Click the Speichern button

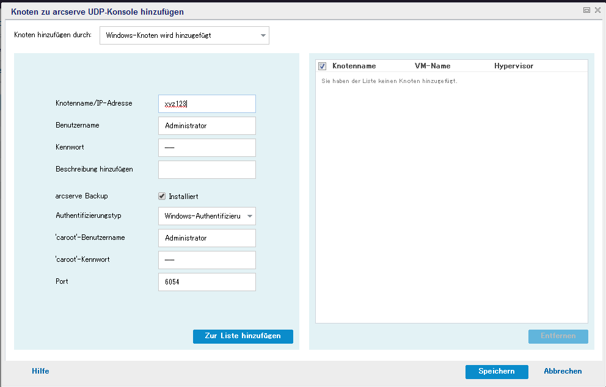(x=496, y=371)
